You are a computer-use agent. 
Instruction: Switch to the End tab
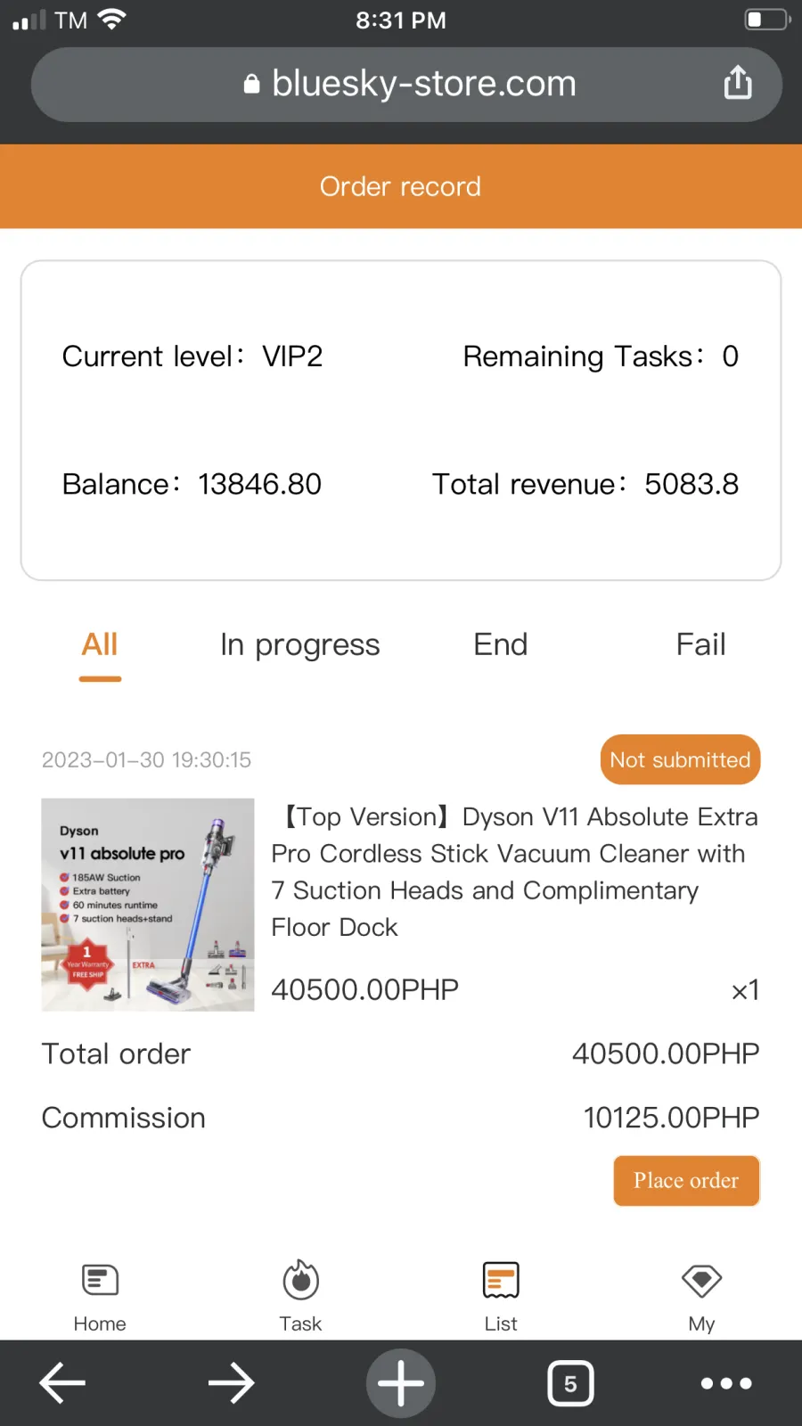[501, 644]
